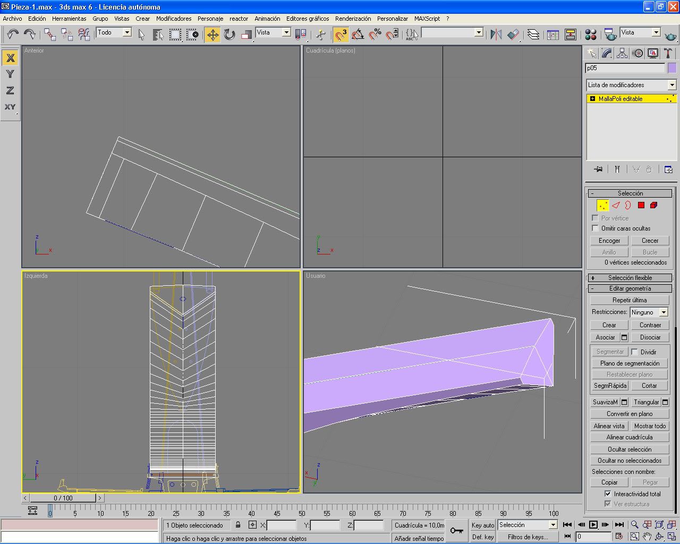This screenshot has height=544, width=680.
Task: Open the key filter 'Selección' dropdown
Action: click(553, 525)
